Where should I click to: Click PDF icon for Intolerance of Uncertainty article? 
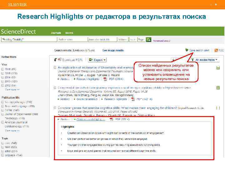[x=105, y=79]
